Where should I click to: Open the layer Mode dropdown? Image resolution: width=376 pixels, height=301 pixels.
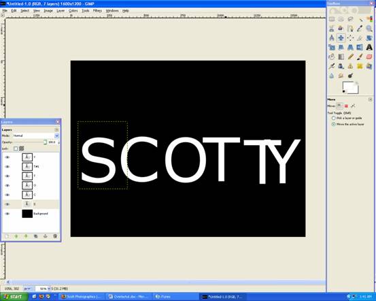point(36,136)
